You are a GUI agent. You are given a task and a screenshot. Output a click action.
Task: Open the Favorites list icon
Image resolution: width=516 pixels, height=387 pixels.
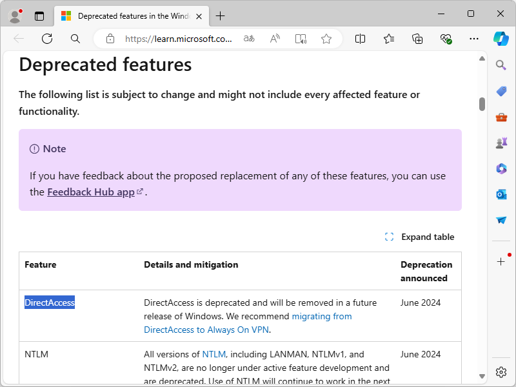tap(389, 39)
